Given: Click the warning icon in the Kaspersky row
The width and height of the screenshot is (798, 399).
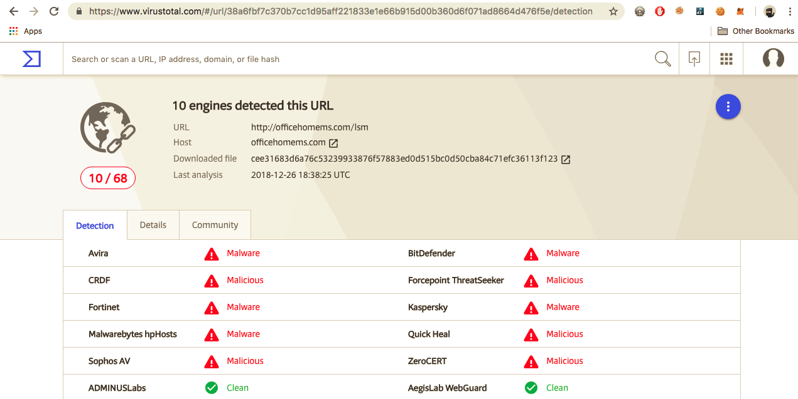Looking at the screenshot, I should pos(531,308).
